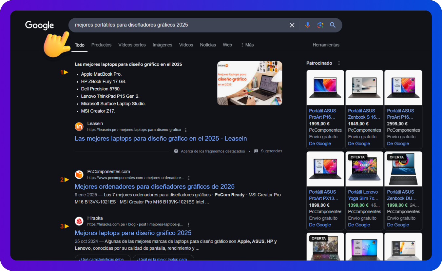The width and height of the screenshot is (442, 271).
Task: Click the Microsoft Surface Laptop Studio item
Action: point(113,104)
